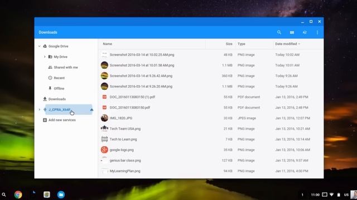The width and height of the screenshot is (357, 200).
Task: Open notification counter in system tray
Action: pos(302,194)
